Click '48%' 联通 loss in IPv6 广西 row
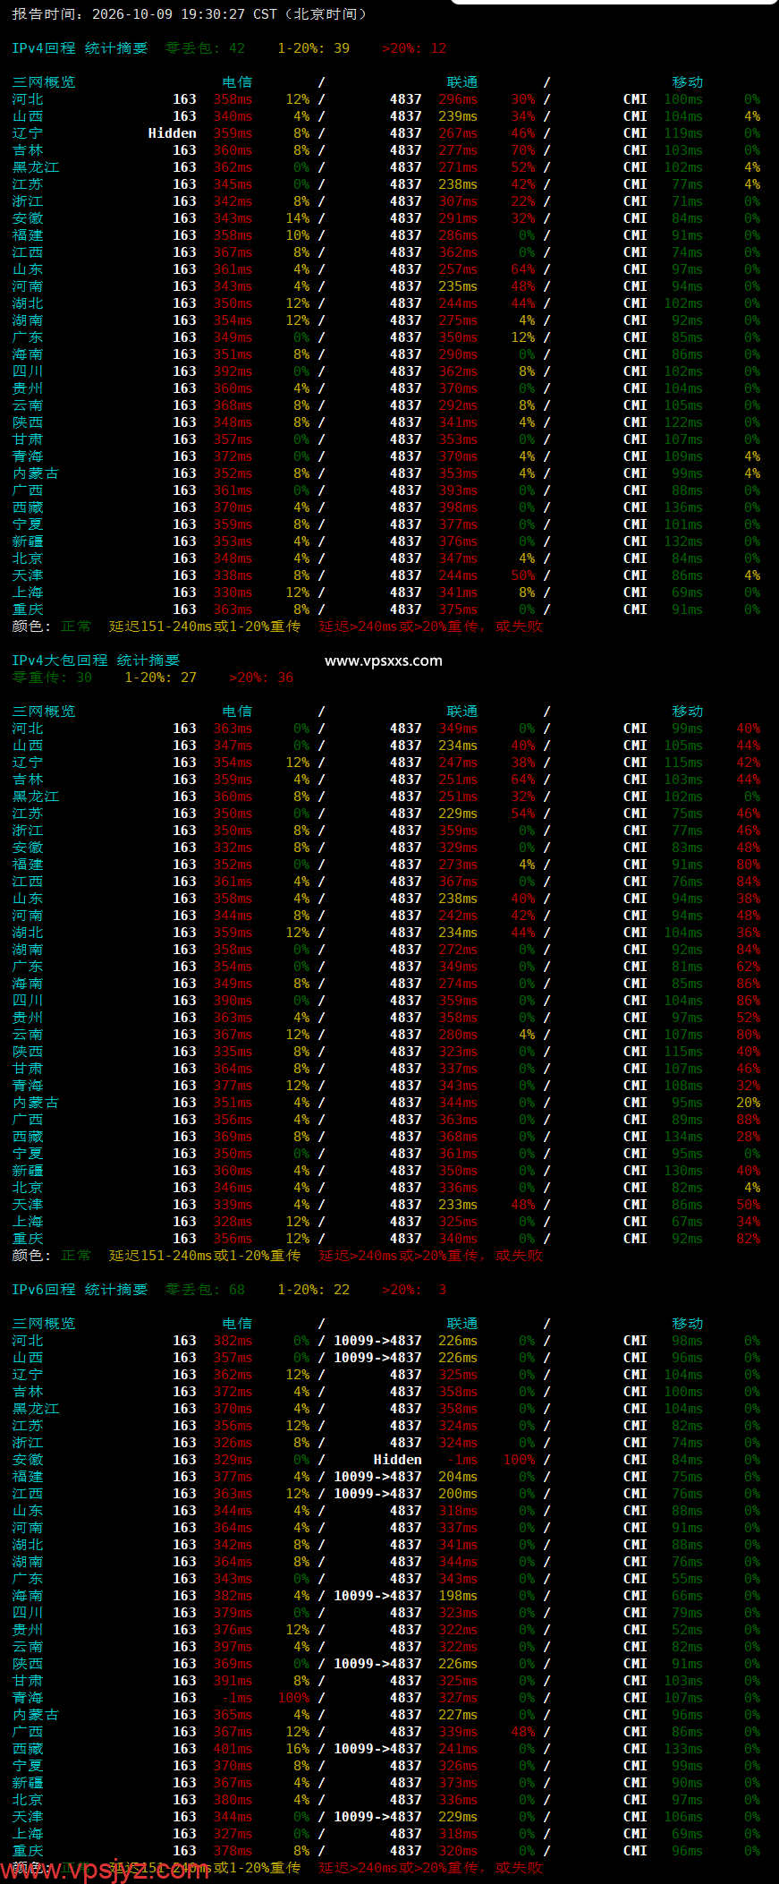The height and width of the screenshot is (1884, 779). (x=523, y=1732)
